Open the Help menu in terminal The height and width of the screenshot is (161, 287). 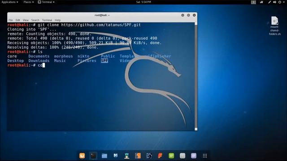click(x=58, y=20)
